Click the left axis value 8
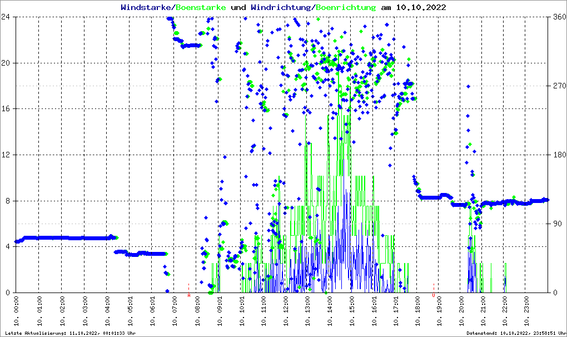 (x=7, y=201)
